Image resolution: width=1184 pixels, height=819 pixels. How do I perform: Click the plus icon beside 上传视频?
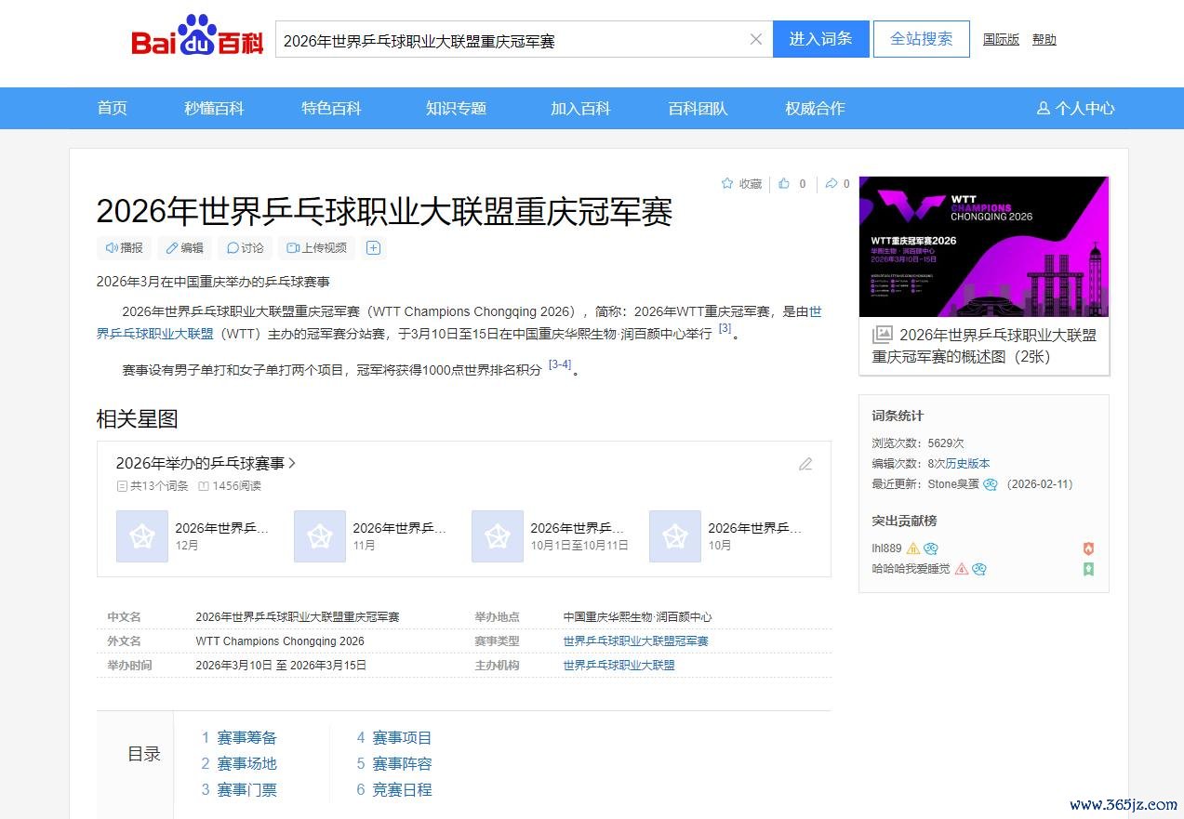pos(373,248)
